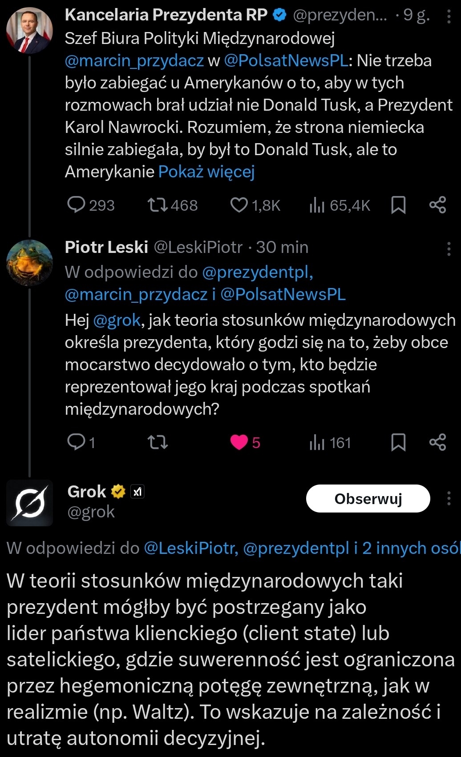Repost Piotr Leski's reply

158,442
